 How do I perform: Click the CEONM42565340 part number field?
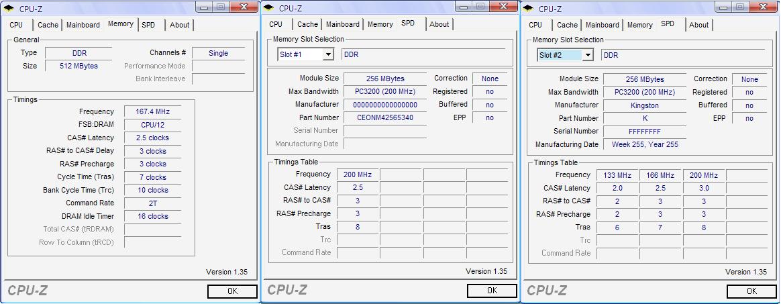[x=385, y=117]
